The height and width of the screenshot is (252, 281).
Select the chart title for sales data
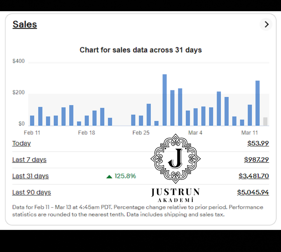coord(140,50)
